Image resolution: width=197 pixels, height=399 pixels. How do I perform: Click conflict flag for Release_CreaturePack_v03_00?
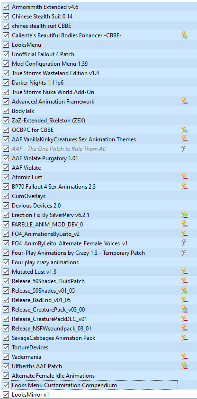pos(185,310)
